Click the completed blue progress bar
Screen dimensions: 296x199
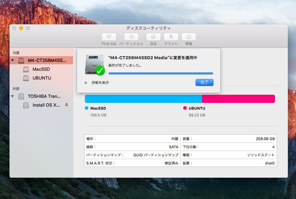click(161, 73)
